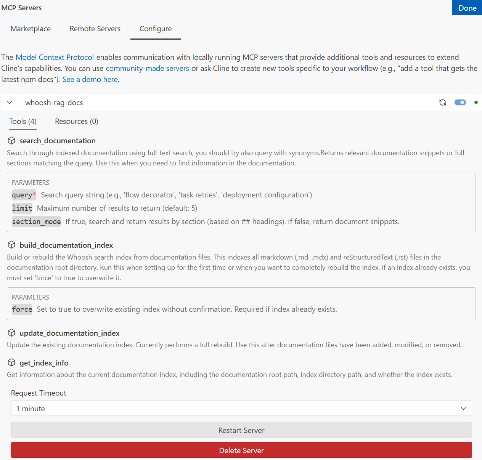Click the build_documentation_index tool name
The image size is (482, 460).
point(66,245)
